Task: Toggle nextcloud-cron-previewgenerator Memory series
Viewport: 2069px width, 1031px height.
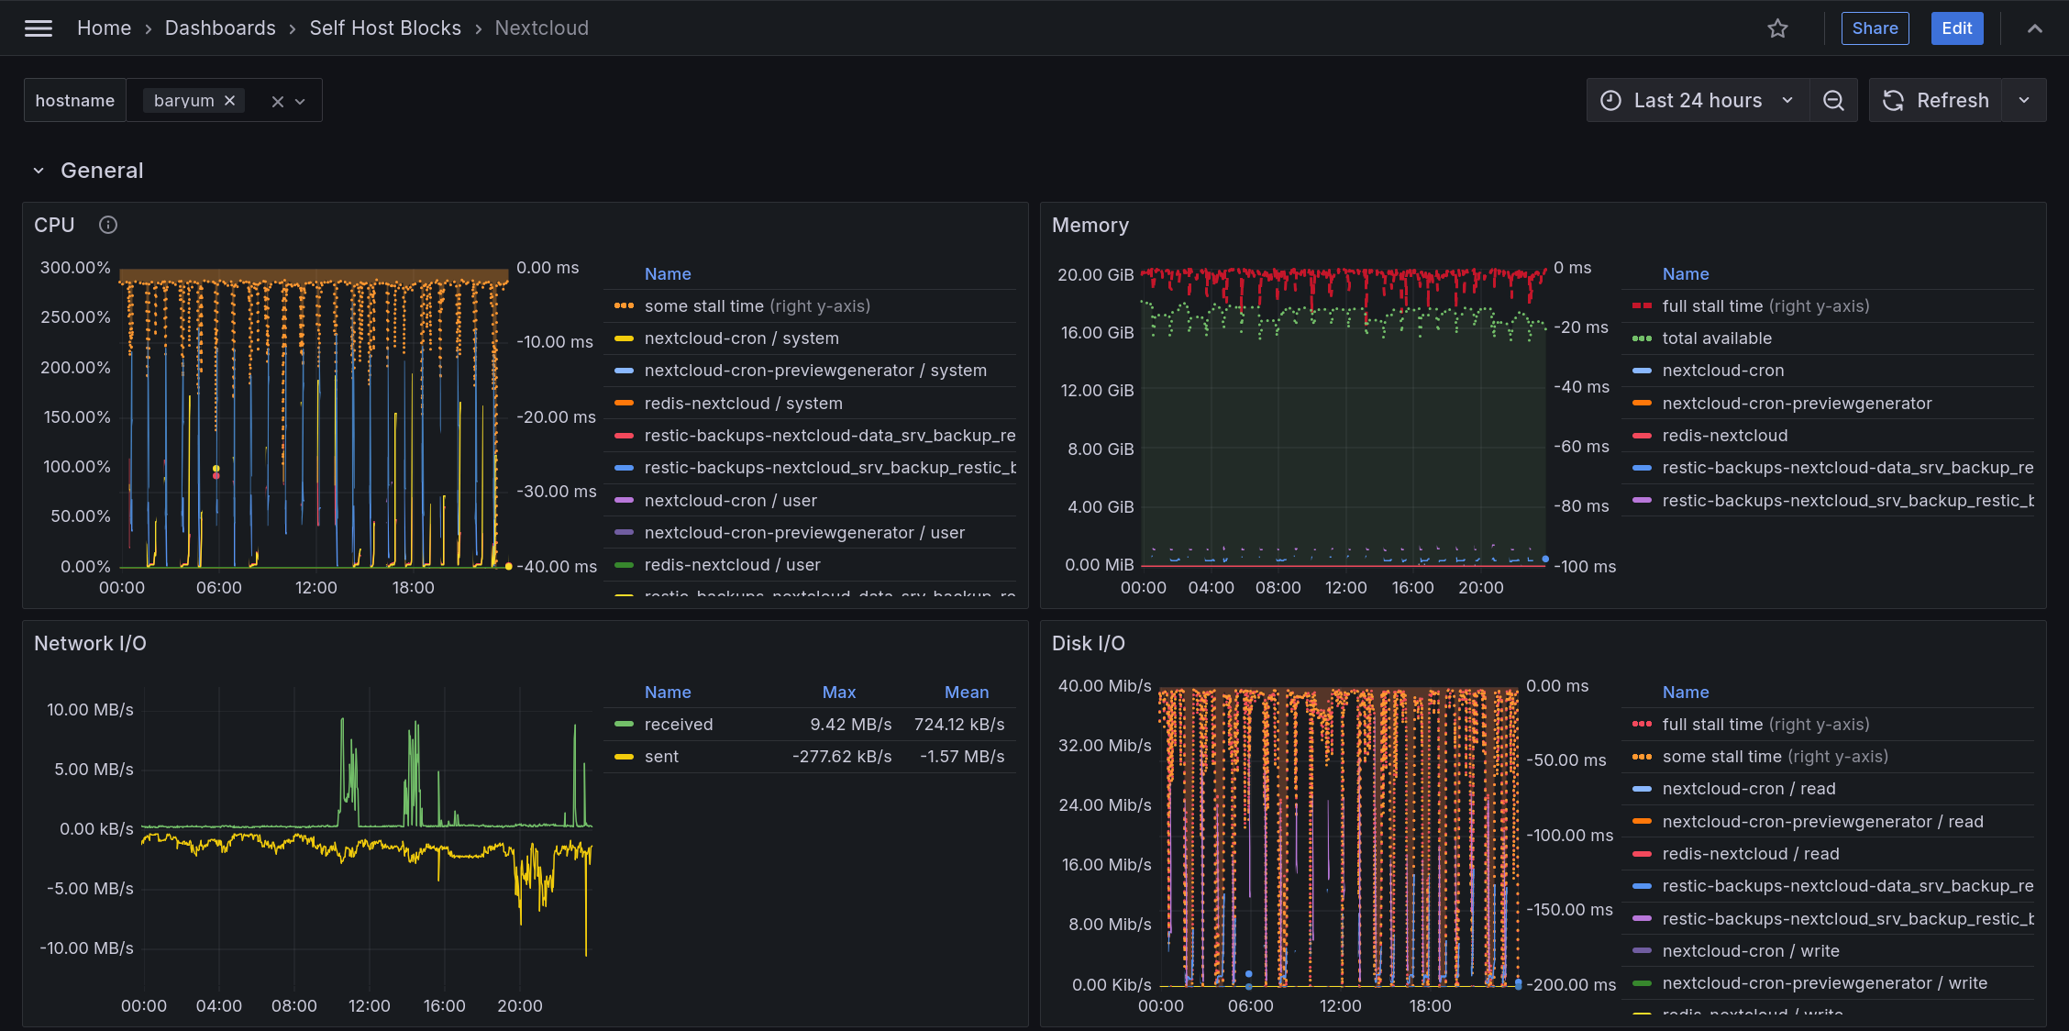Action: (x=1797, y=404)
